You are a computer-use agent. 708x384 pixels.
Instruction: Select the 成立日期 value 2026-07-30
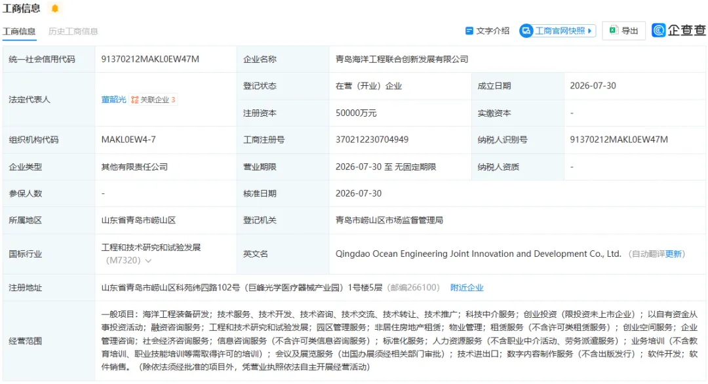[593, 86]
